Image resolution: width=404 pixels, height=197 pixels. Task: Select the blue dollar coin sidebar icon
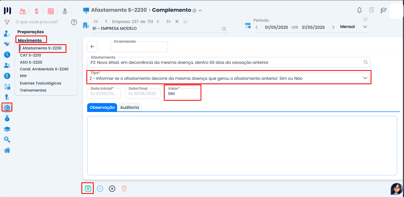tap(7, 76)
